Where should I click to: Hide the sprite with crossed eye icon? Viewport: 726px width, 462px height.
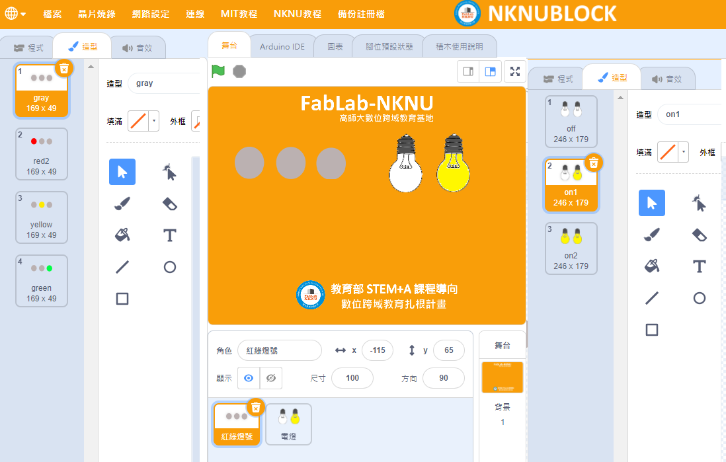(x=271, y=378)
